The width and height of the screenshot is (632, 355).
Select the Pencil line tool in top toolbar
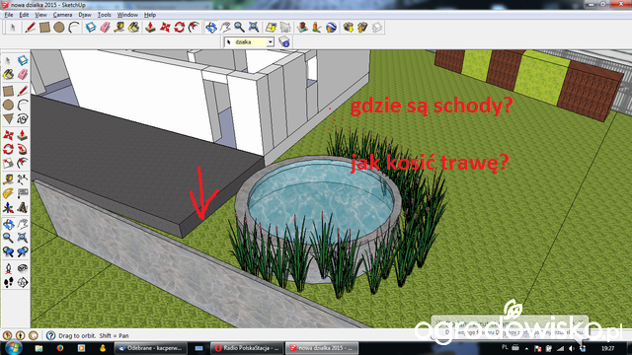(x=31, y=28)
